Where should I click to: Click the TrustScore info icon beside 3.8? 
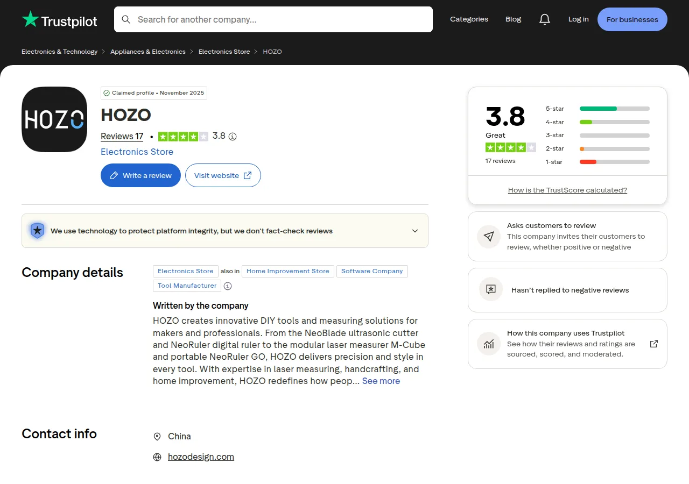pyautogui.click(x=233, y=137)
